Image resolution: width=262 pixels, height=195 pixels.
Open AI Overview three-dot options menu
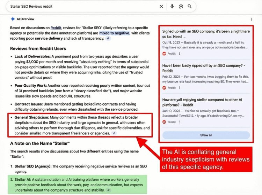(x=252, y=19)
